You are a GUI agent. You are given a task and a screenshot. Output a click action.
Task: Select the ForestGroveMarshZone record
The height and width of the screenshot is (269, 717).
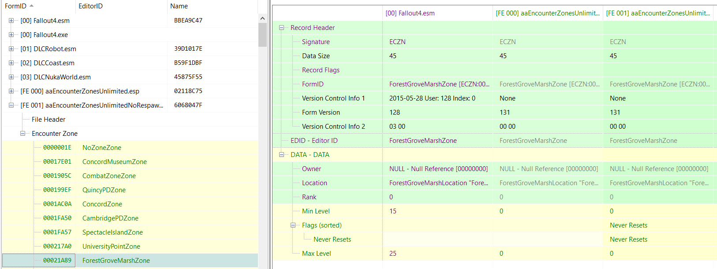tap(116, 261)
